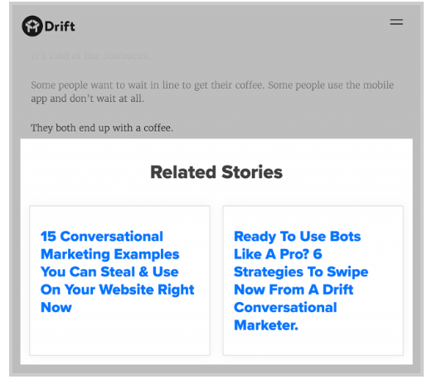432x384 pixels.
Task: Click 'Now' on the last line of the first story title
Action: (x=56, y=307)
